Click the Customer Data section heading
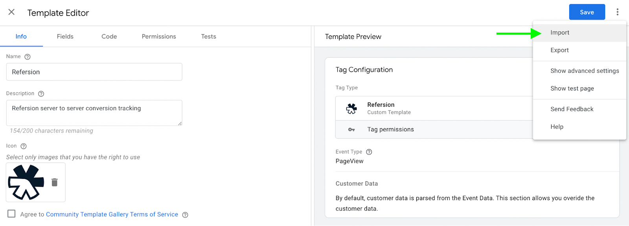Screen dimensions: 629x226 pyautogui.click(x=357, y=184)
